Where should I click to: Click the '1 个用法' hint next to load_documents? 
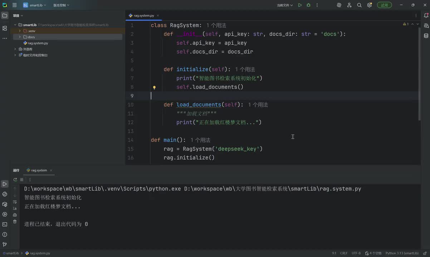click(x=258, y=105)
